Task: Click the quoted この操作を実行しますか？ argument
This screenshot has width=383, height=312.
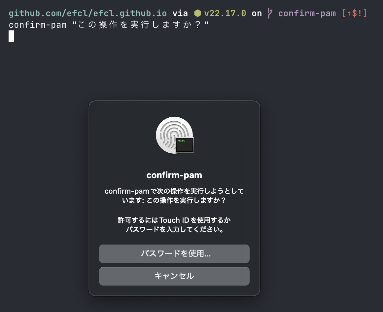Action: point(141,25)
